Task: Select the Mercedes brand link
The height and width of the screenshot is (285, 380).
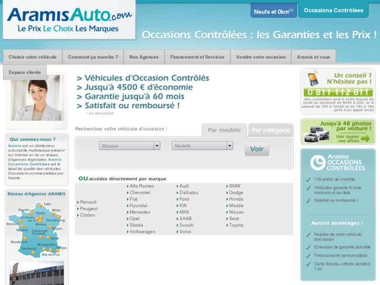Action: click(x=140, y=212)
